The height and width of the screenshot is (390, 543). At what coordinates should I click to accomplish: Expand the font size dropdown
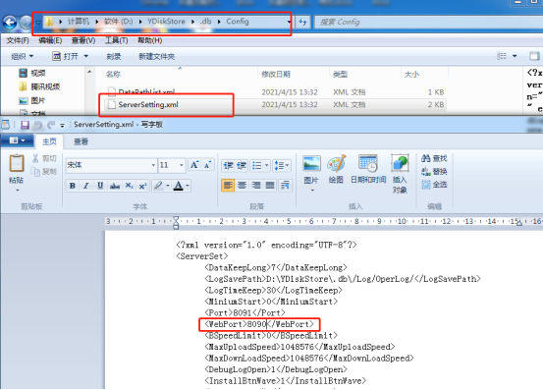[x=182, y=165]
